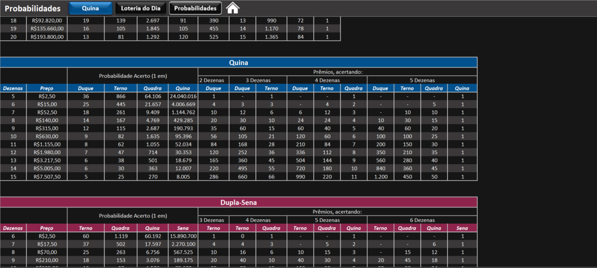This screenshot has width=597, height=268.
Task: Select the R$15,00 price cell
Action: point(47,105)
